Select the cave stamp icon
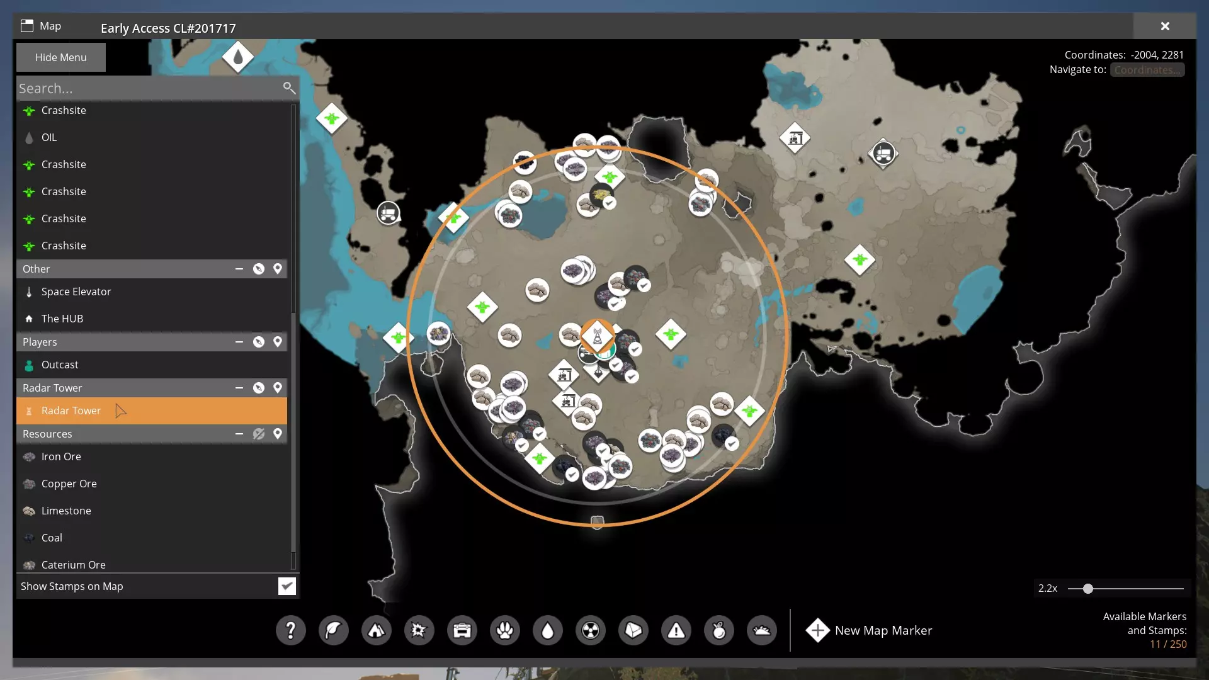 [x=376, y=630]
